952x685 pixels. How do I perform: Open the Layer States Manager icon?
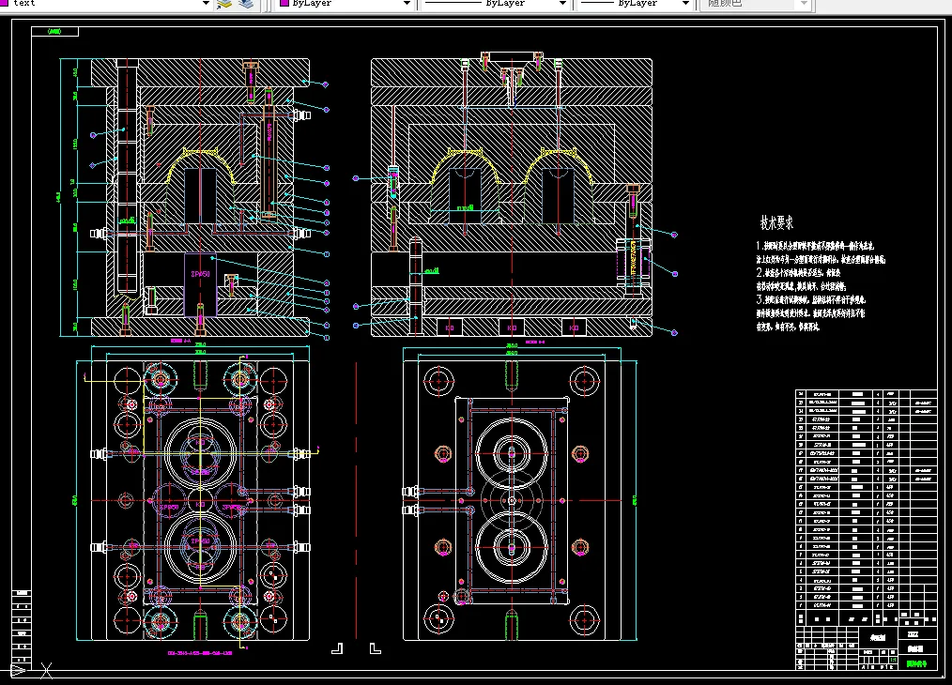(245, 4)
